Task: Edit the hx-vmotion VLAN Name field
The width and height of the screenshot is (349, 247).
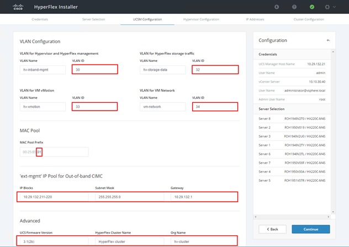Action: click(43, 107)
